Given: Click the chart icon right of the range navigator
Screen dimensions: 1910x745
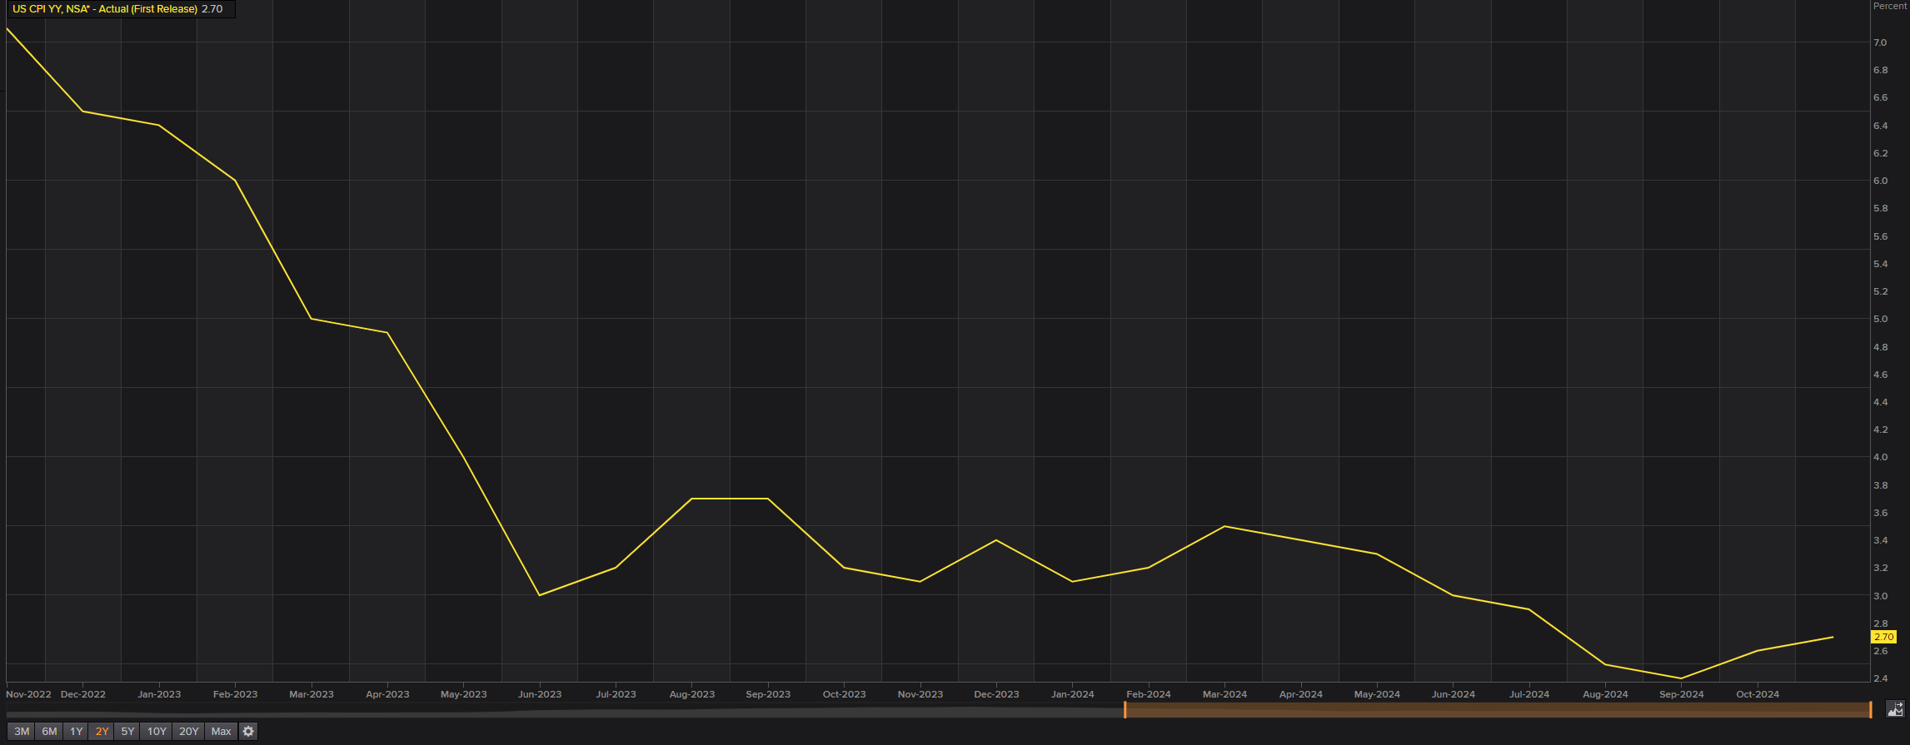Looking at the screenshot, I should click(1895, 709).
